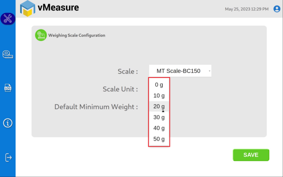Click the Weighing Scale Configuration heading
The image size is (283, 177).
tap(77, 35)
